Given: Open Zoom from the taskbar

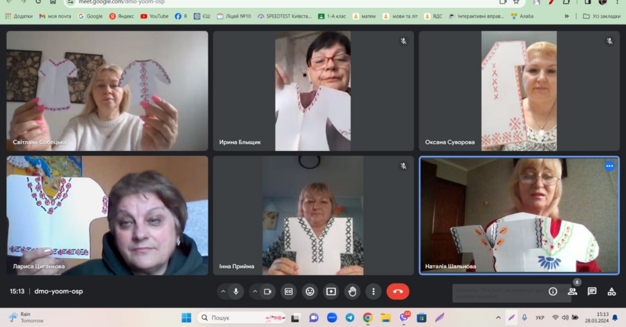Looking at the screenshot, I should [x=332, y=318].
